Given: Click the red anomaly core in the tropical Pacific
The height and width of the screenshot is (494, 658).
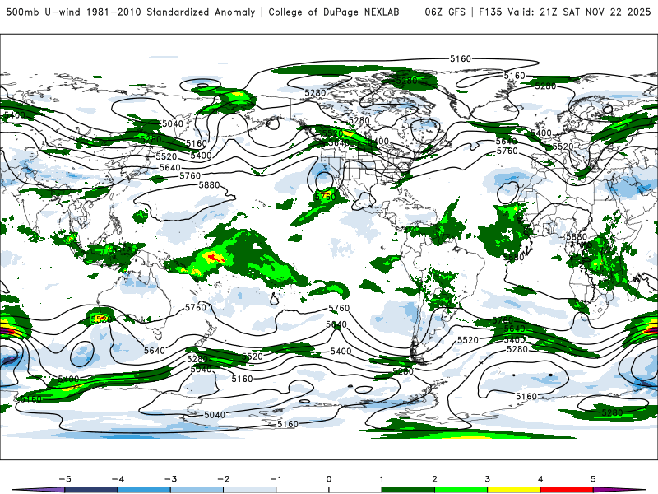Looking at the screenshot, I should 215,258.
